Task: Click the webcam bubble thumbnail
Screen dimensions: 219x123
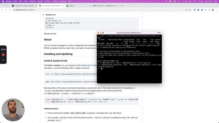Action: point(13,110)
